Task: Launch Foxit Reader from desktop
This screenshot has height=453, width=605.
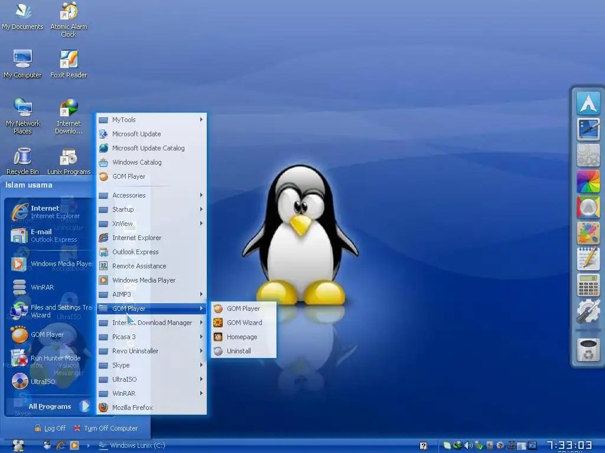Action: coord(69,64)
